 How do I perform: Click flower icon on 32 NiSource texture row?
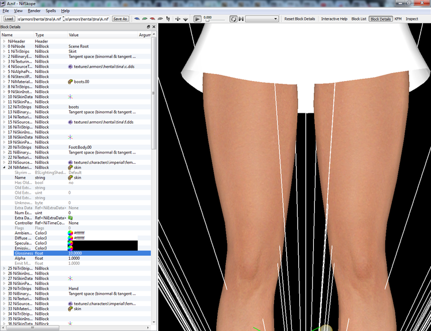click(x=70, y=304)
